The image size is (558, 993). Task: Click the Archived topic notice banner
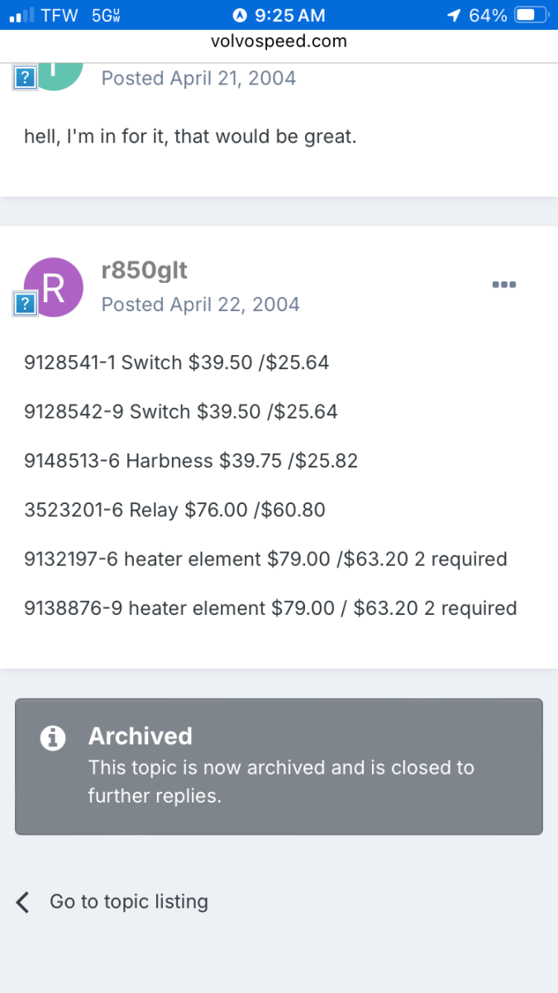pos(279,766)
